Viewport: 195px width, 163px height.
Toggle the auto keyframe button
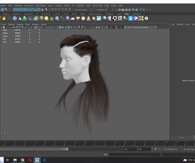[x=155, y=149]
